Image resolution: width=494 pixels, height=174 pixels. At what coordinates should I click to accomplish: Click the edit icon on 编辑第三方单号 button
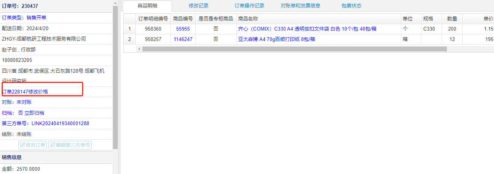coord(52,145)
